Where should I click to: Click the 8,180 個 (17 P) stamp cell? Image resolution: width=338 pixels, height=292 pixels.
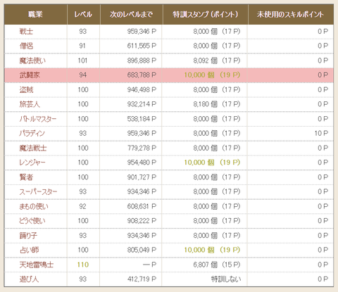point(217,104)
